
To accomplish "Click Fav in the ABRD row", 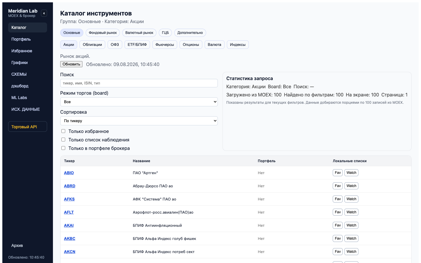I will 338,186.
